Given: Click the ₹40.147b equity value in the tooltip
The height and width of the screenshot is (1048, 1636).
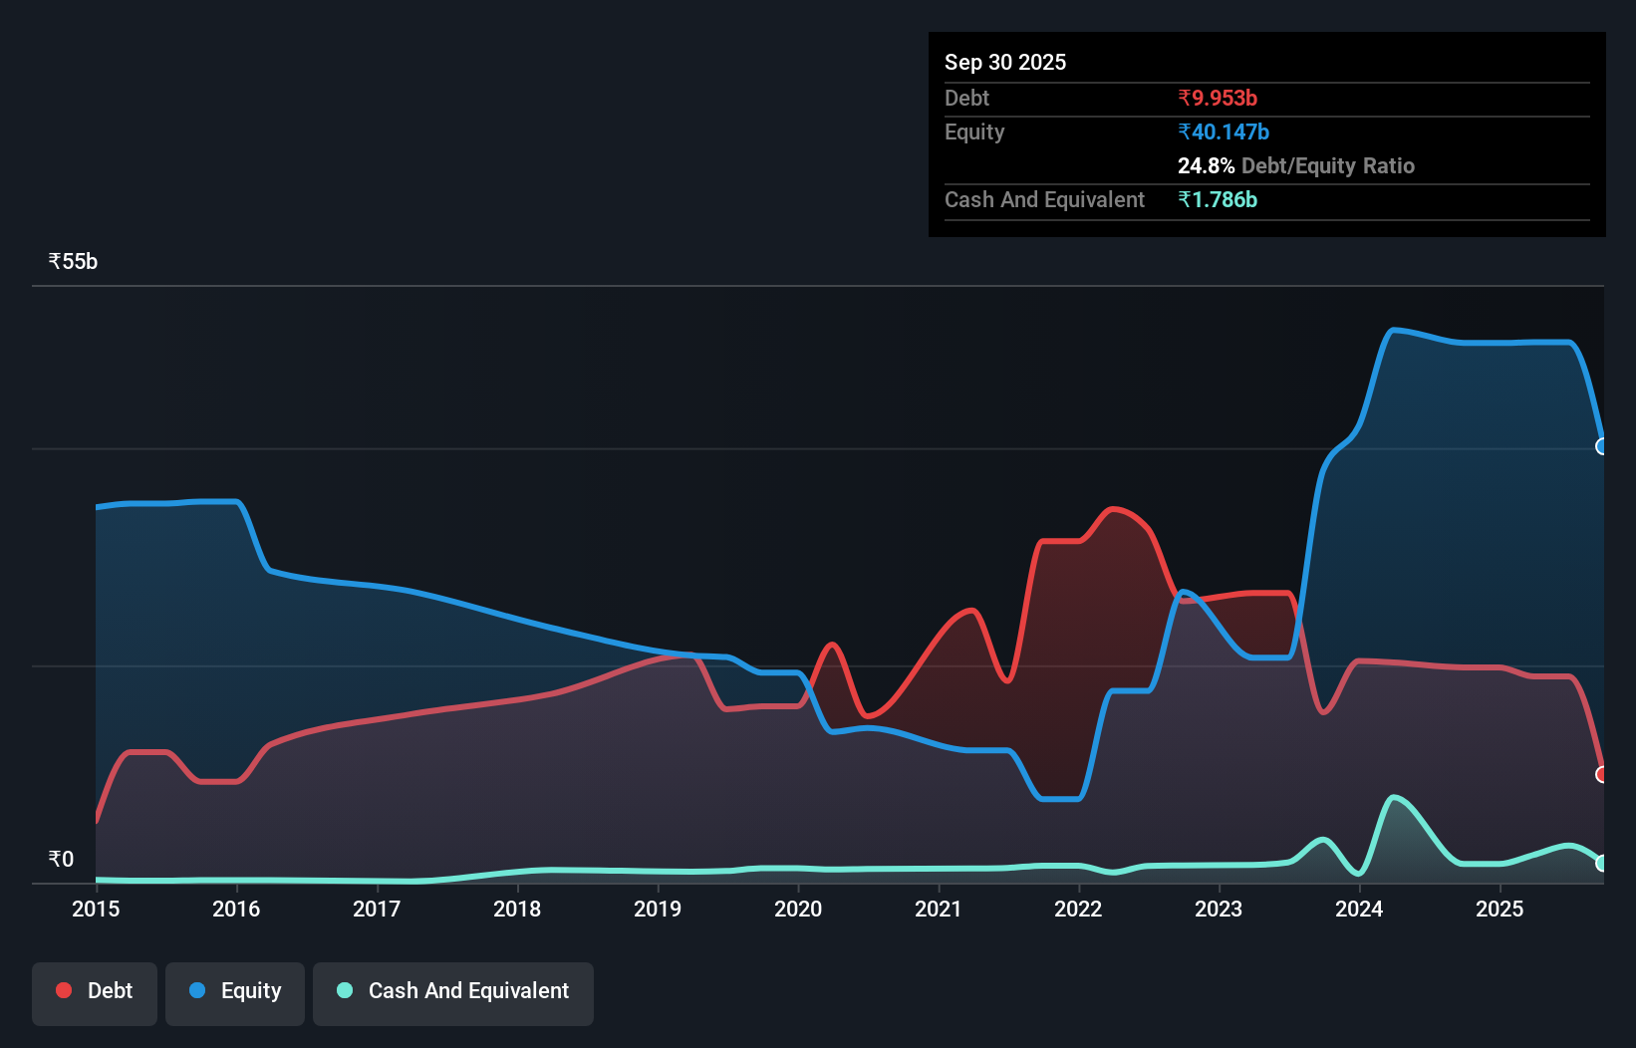Looking at the screenshot, I should click(1223, 131).
